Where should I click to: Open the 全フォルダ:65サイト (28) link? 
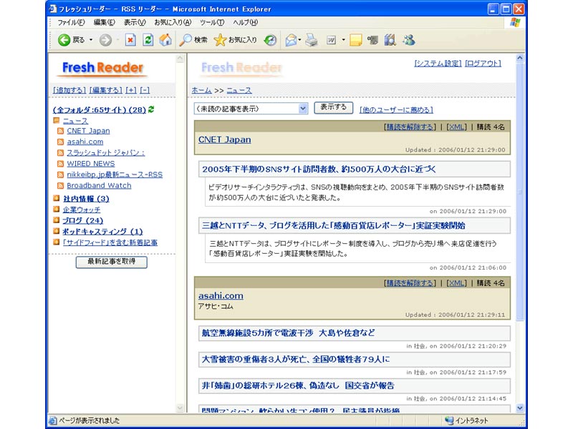click(100, 110)
